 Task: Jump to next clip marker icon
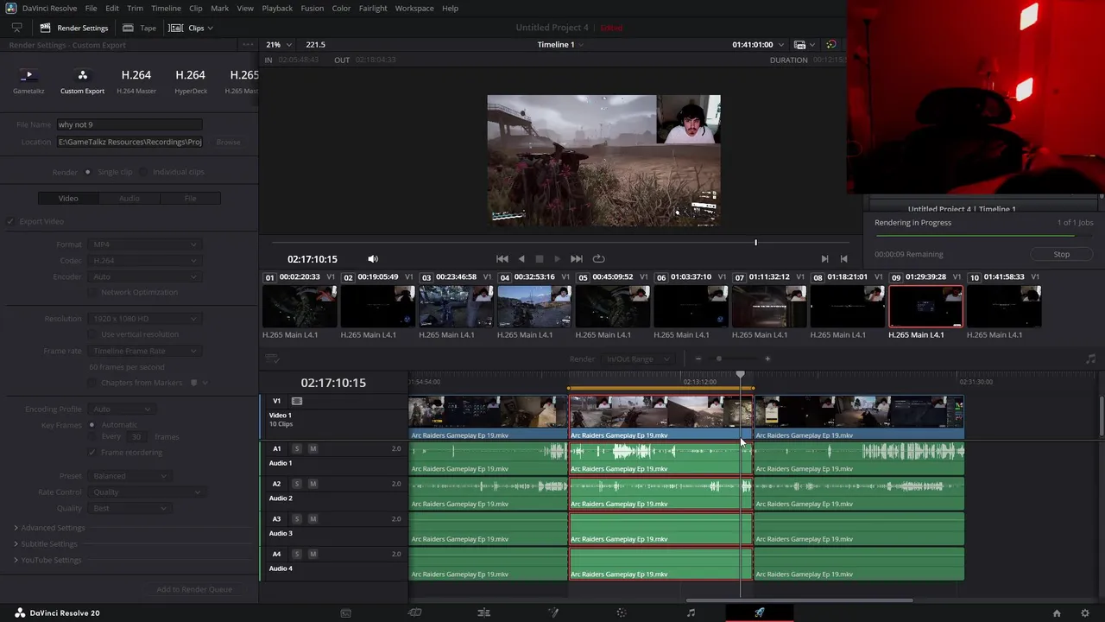click(x=824, y=258)
